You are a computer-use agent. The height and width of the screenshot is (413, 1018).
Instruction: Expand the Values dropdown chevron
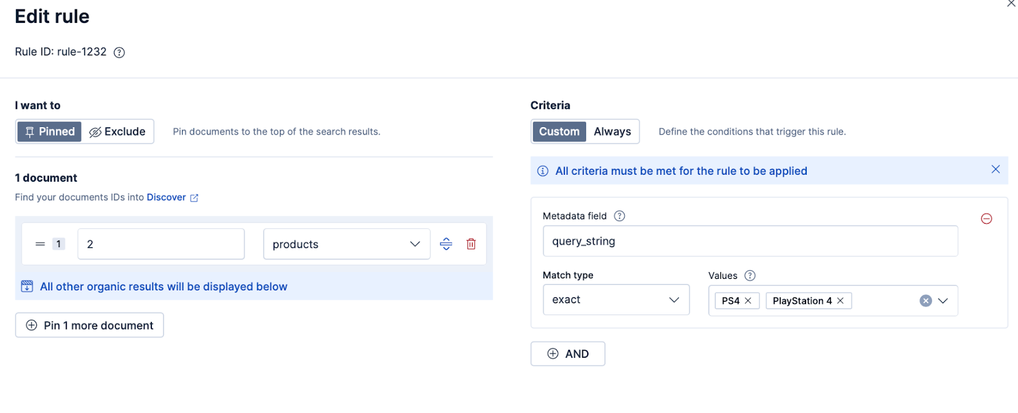point(943,301)
